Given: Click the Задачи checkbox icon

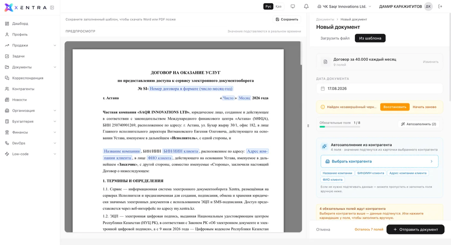Looking at the screenshot, I should [x=7, y=56].
